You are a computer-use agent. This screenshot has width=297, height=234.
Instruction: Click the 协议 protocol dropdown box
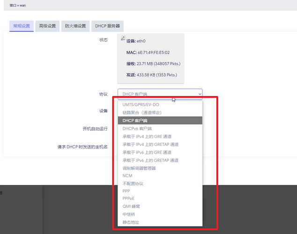click(x=160, y=94)
